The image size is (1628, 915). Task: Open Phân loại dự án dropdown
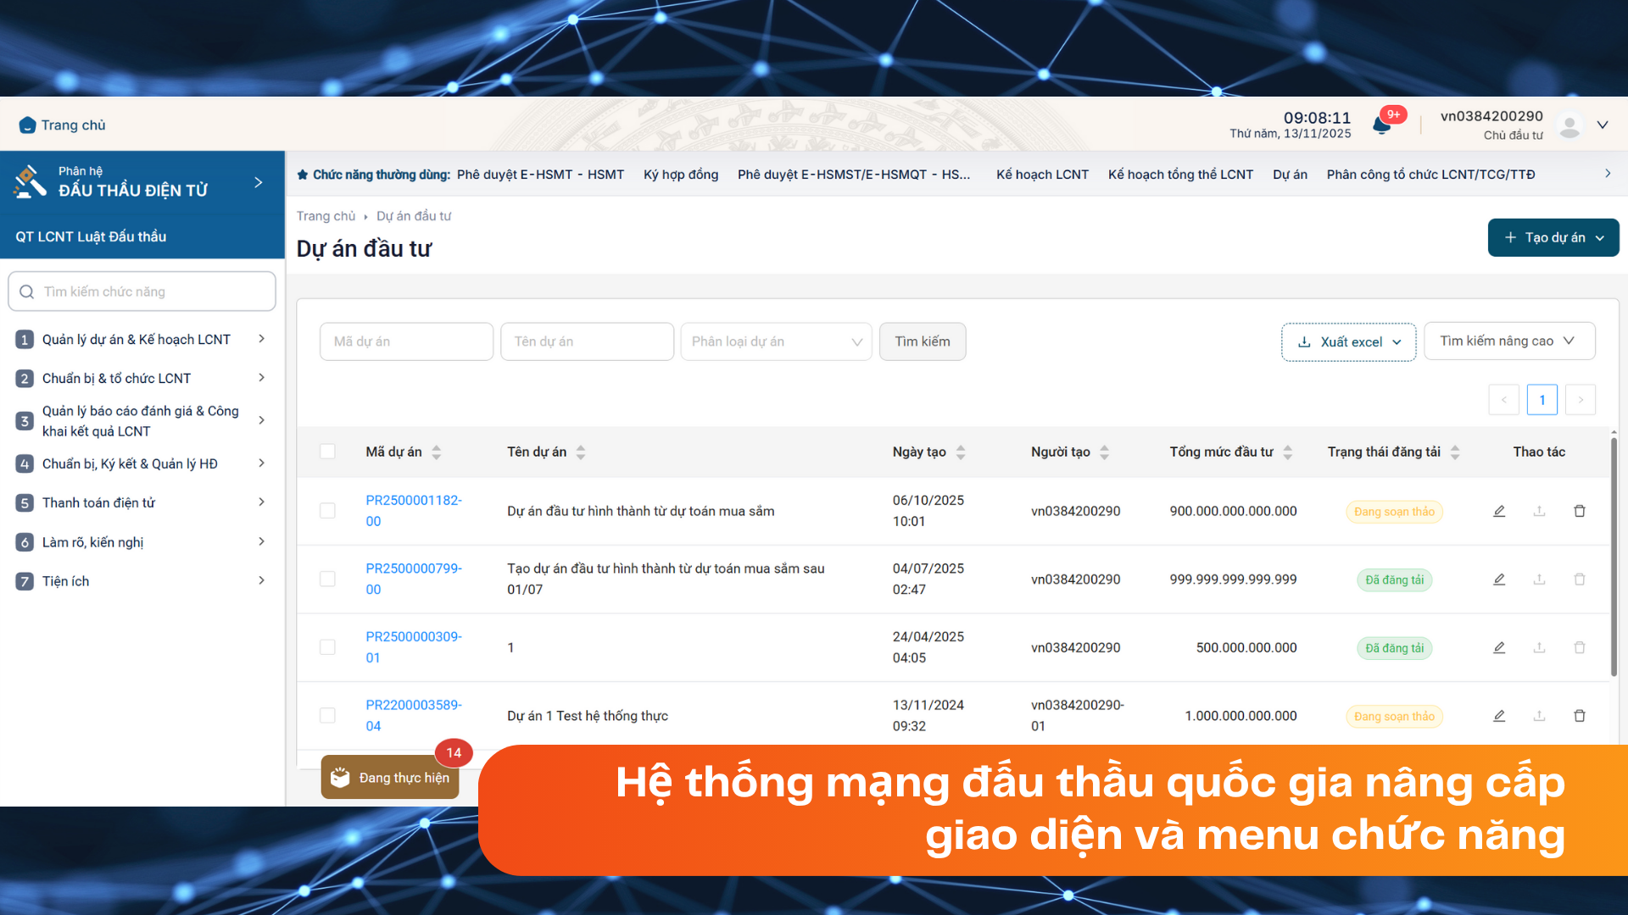(775, 341)
